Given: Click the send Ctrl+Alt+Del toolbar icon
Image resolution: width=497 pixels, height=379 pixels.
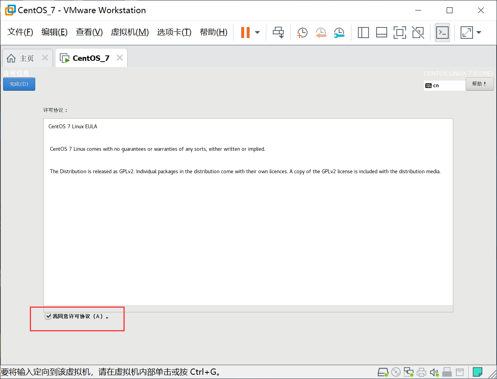Looking at the screenshot, I should click(278, 33).
